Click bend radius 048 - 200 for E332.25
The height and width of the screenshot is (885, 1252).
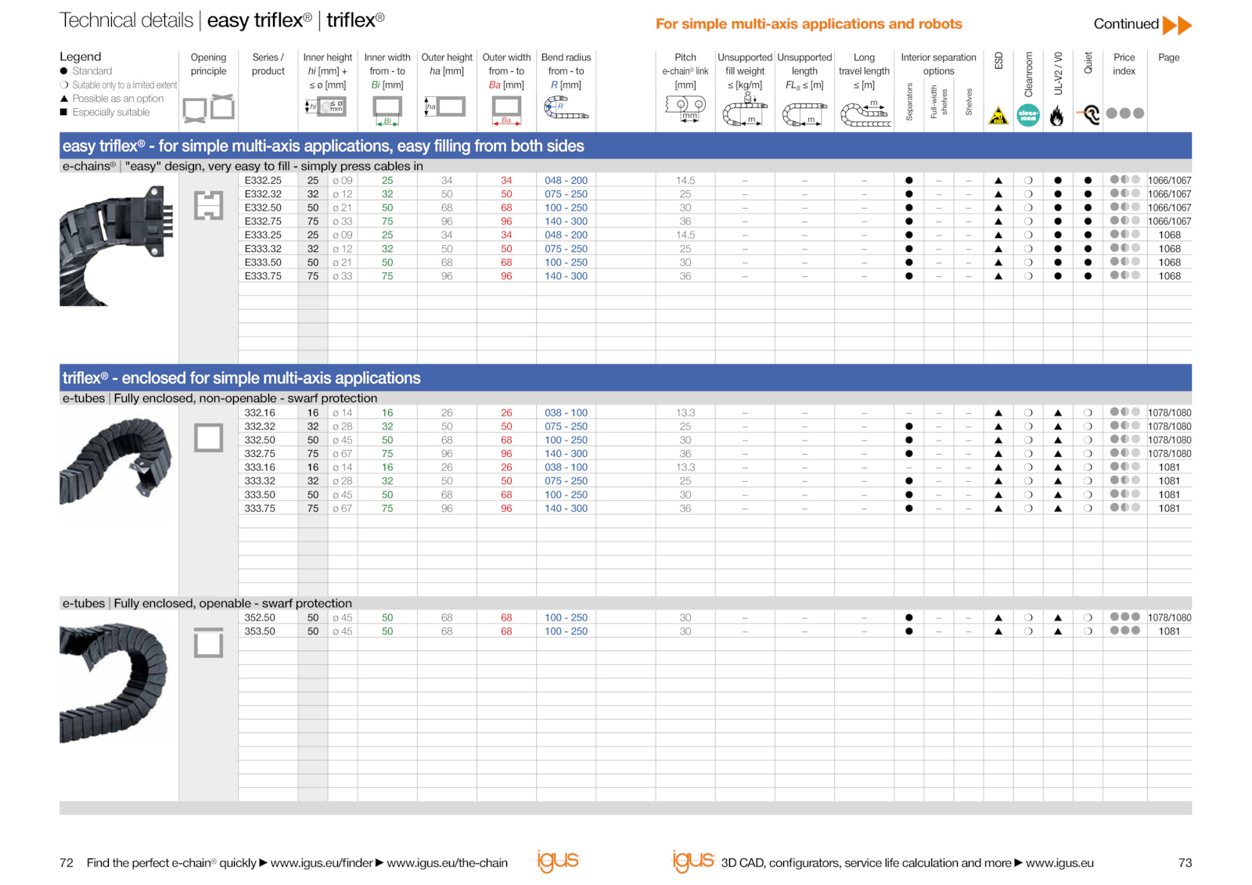pos(566,181)
